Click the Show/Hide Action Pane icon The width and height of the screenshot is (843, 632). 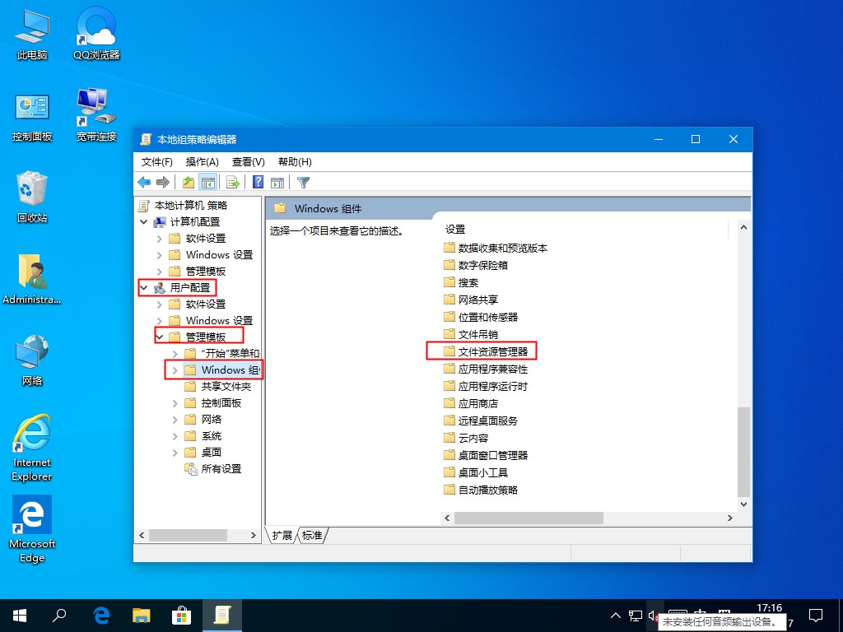tap(277, 182)
